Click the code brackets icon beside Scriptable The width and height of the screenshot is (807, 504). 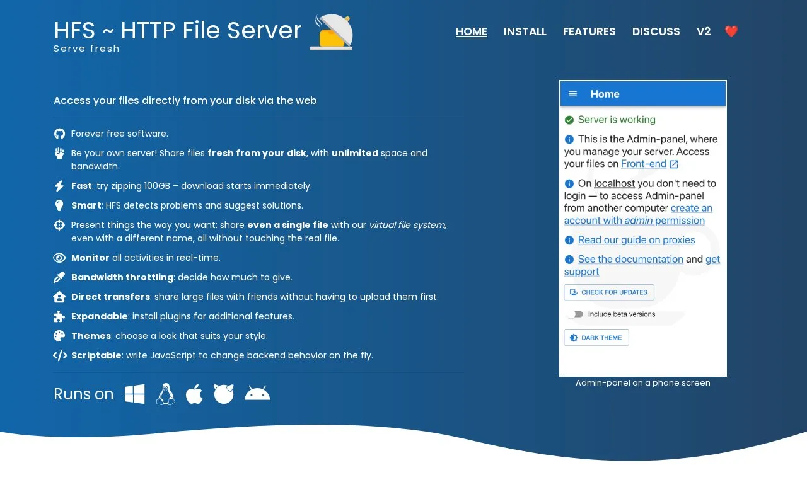60,355
